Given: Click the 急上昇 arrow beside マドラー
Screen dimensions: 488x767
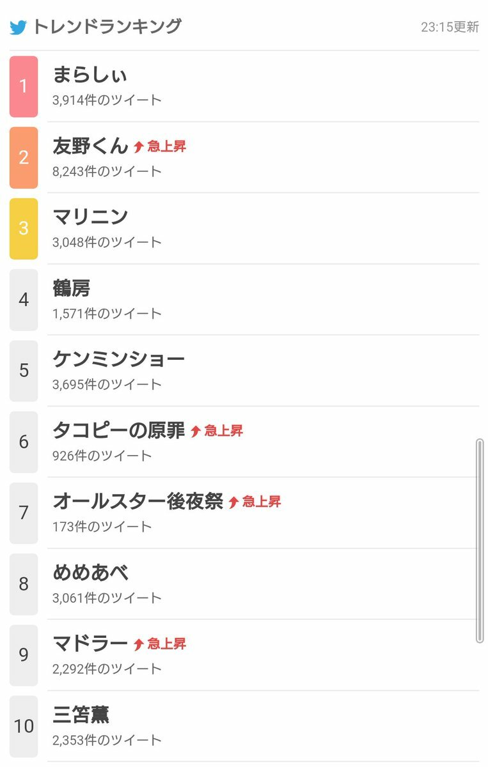Looking at the screenshot, I should point(139,644).
